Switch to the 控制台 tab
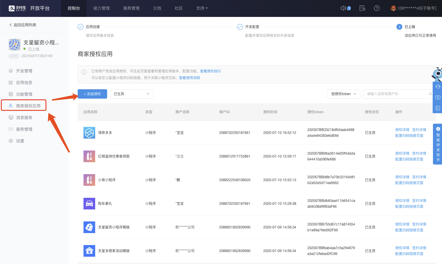 [74, 8]
